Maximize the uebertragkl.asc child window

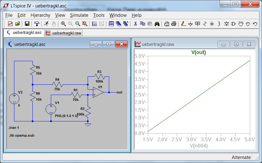109,44
